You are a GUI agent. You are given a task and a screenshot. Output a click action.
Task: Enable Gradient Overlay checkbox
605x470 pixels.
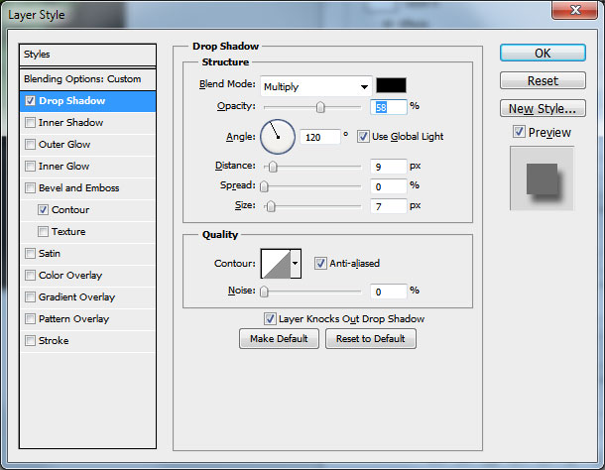point(30,297)
